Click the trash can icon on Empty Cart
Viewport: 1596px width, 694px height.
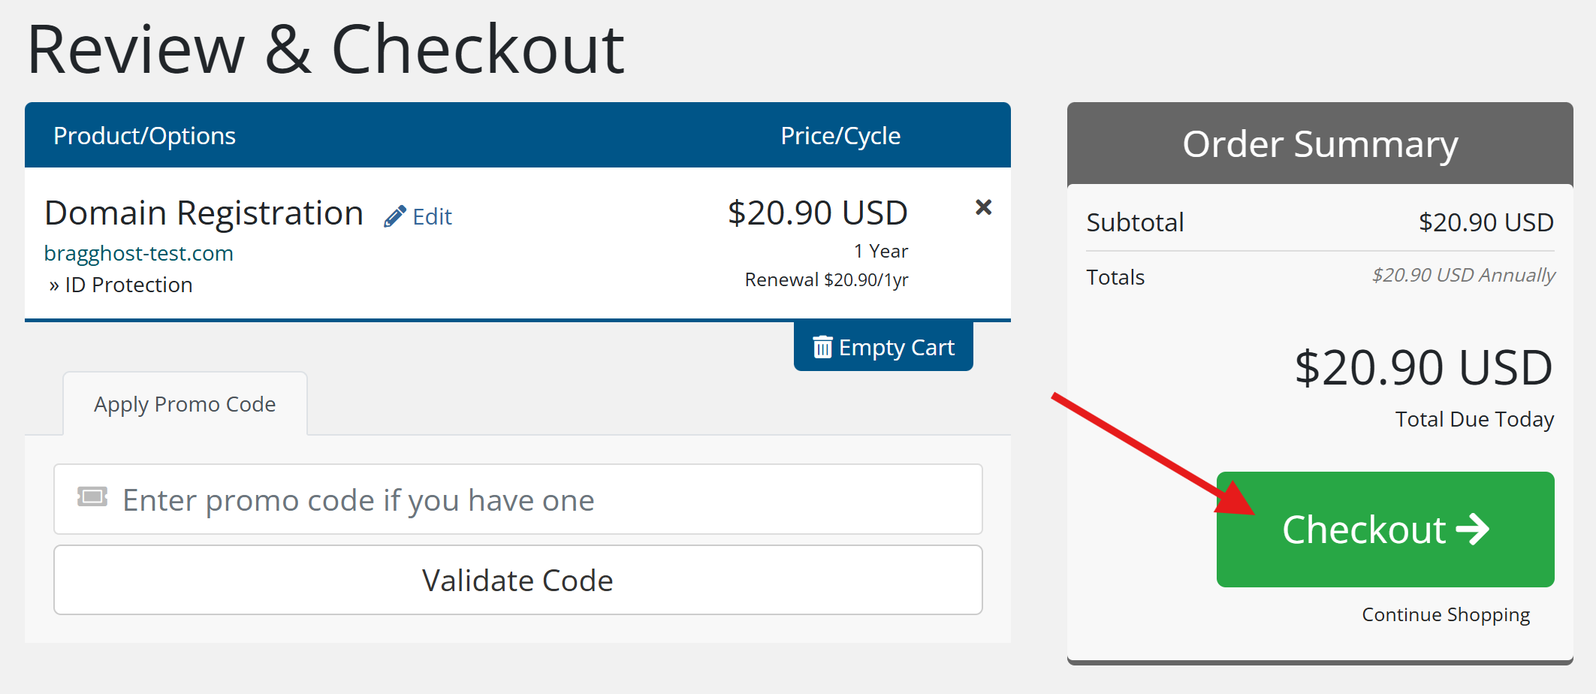coord(822,347)
